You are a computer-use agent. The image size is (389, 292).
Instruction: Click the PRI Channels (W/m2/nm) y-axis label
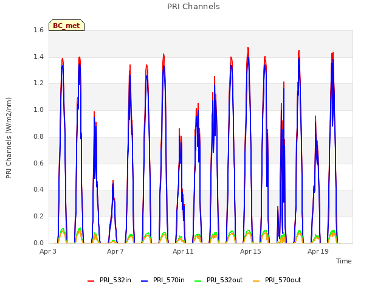coord(9,138)
